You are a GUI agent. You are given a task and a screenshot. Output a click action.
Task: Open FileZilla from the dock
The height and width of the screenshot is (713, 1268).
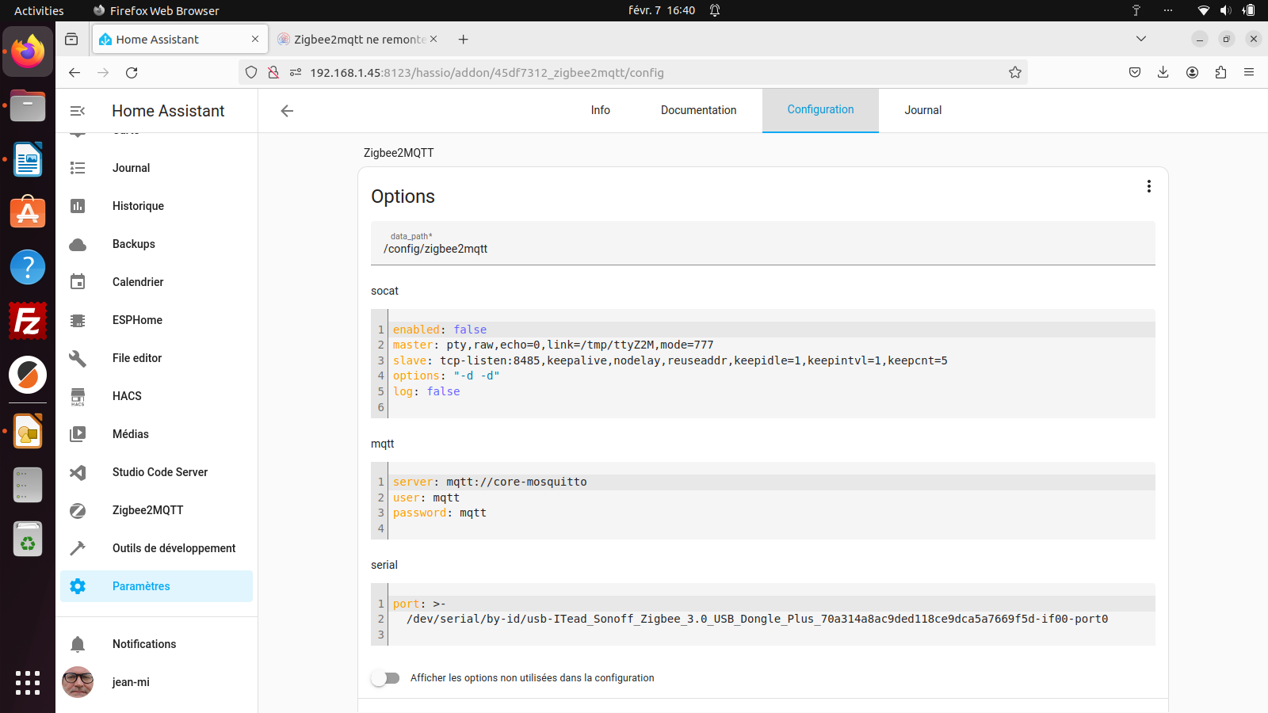[28, 321]
